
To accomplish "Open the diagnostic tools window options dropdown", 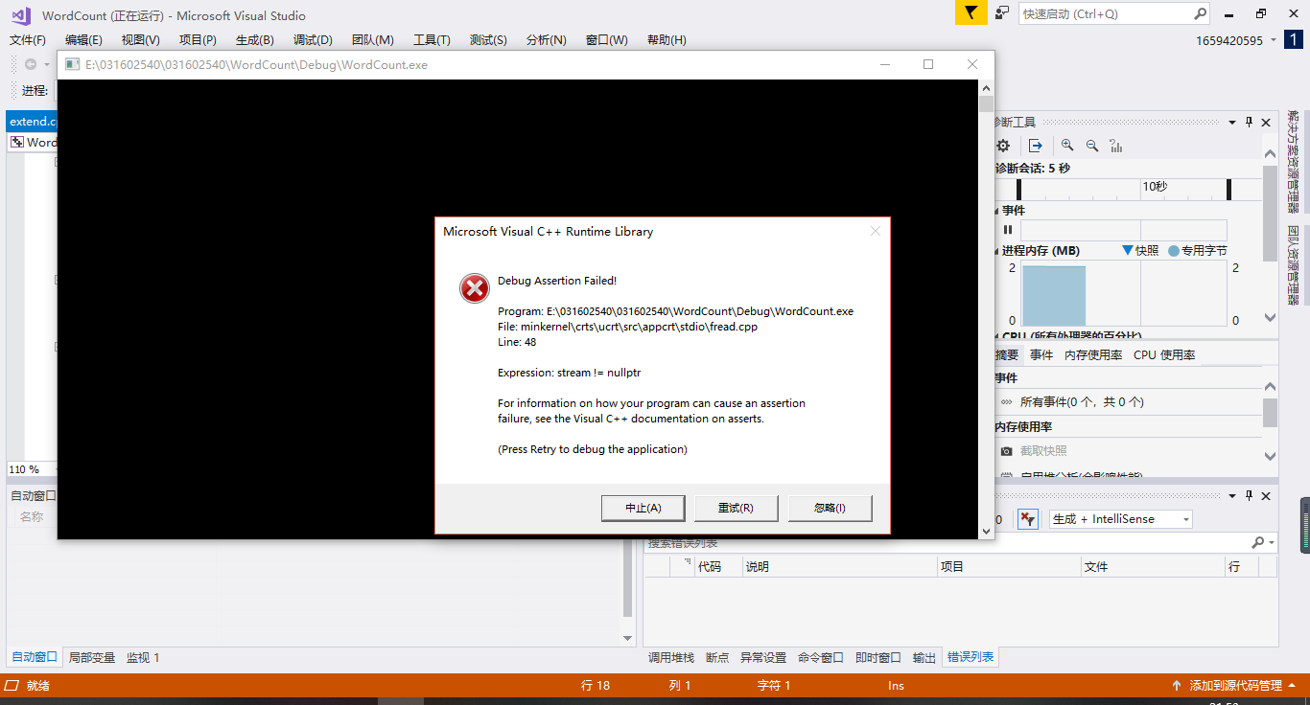I will click(1231, 123).
